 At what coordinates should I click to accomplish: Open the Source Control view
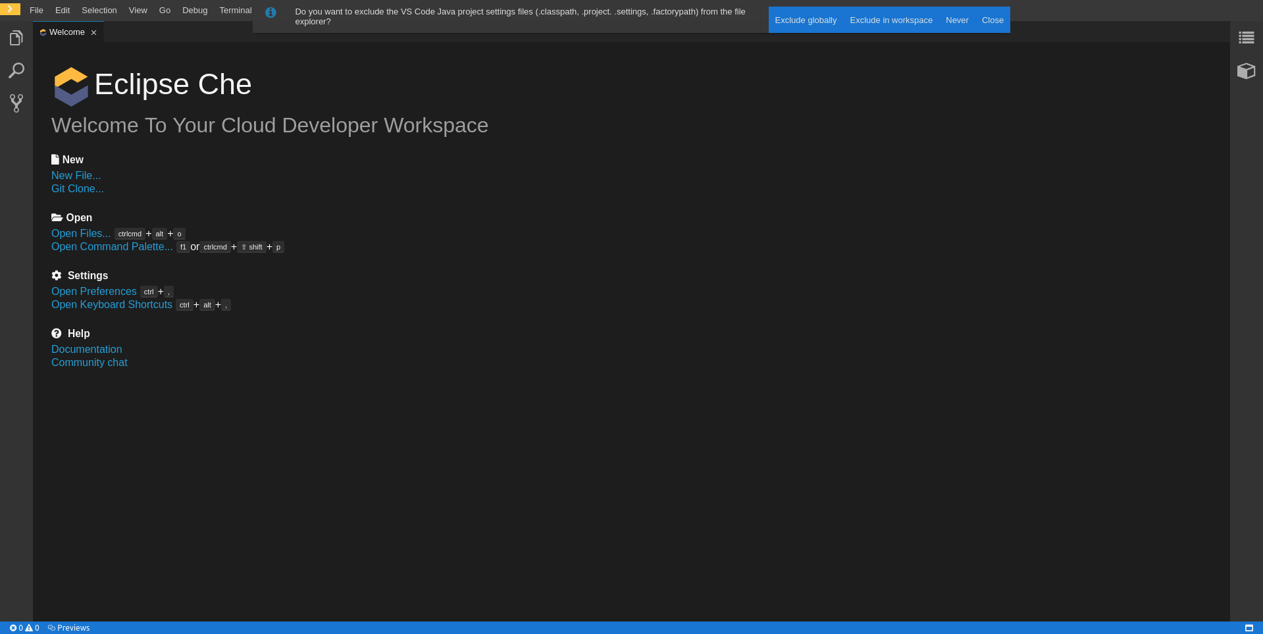[16, 103]
